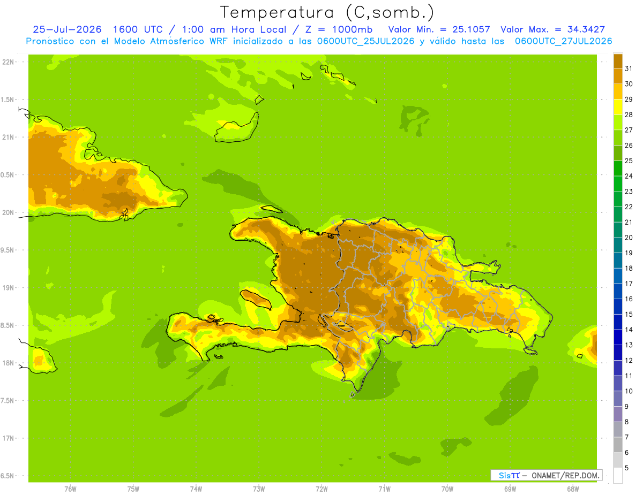The width and height of the screenshot is (643, 496).
Task: Click the '74W' longitude axis label
Action: 196,489
